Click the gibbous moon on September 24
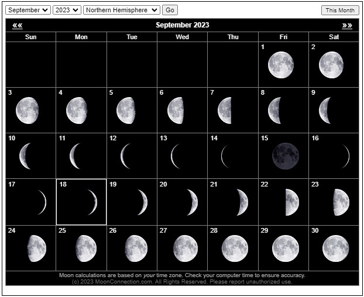 pos(37,248)
